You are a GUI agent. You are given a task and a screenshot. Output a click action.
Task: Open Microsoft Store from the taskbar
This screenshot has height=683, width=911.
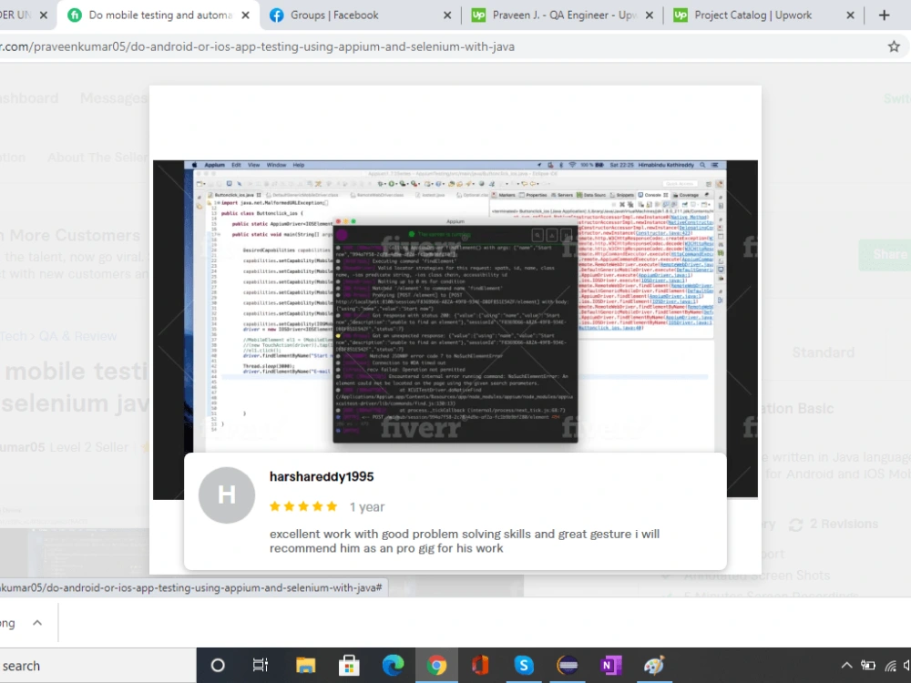[349, 665]
